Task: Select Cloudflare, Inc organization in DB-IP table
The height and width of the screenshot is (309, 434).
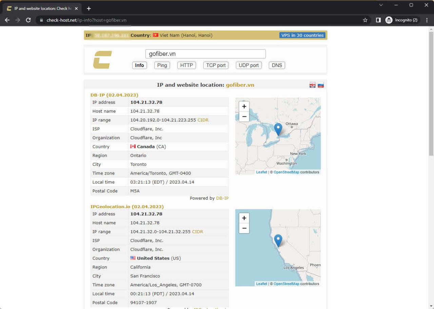Action: (146, 138)
